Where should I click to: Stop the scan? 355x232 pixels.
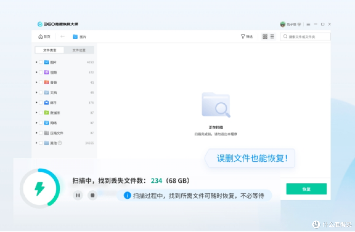tap(92, 195)
